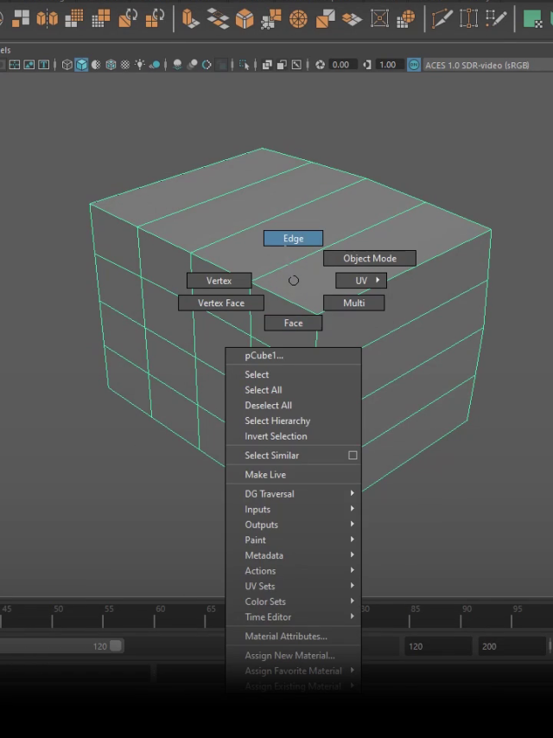This screenshot has height=738, width=553.
Task: Expand the Paint submenu arrow
Action: click(x=352, y=540)
